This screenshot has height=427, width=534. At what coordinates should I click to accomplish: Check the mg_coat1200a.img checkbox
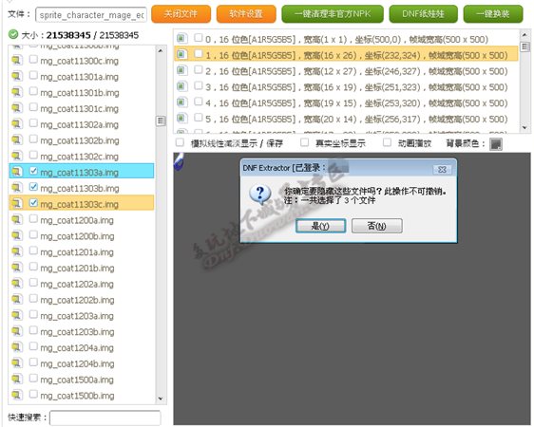(x=33, y=219)
